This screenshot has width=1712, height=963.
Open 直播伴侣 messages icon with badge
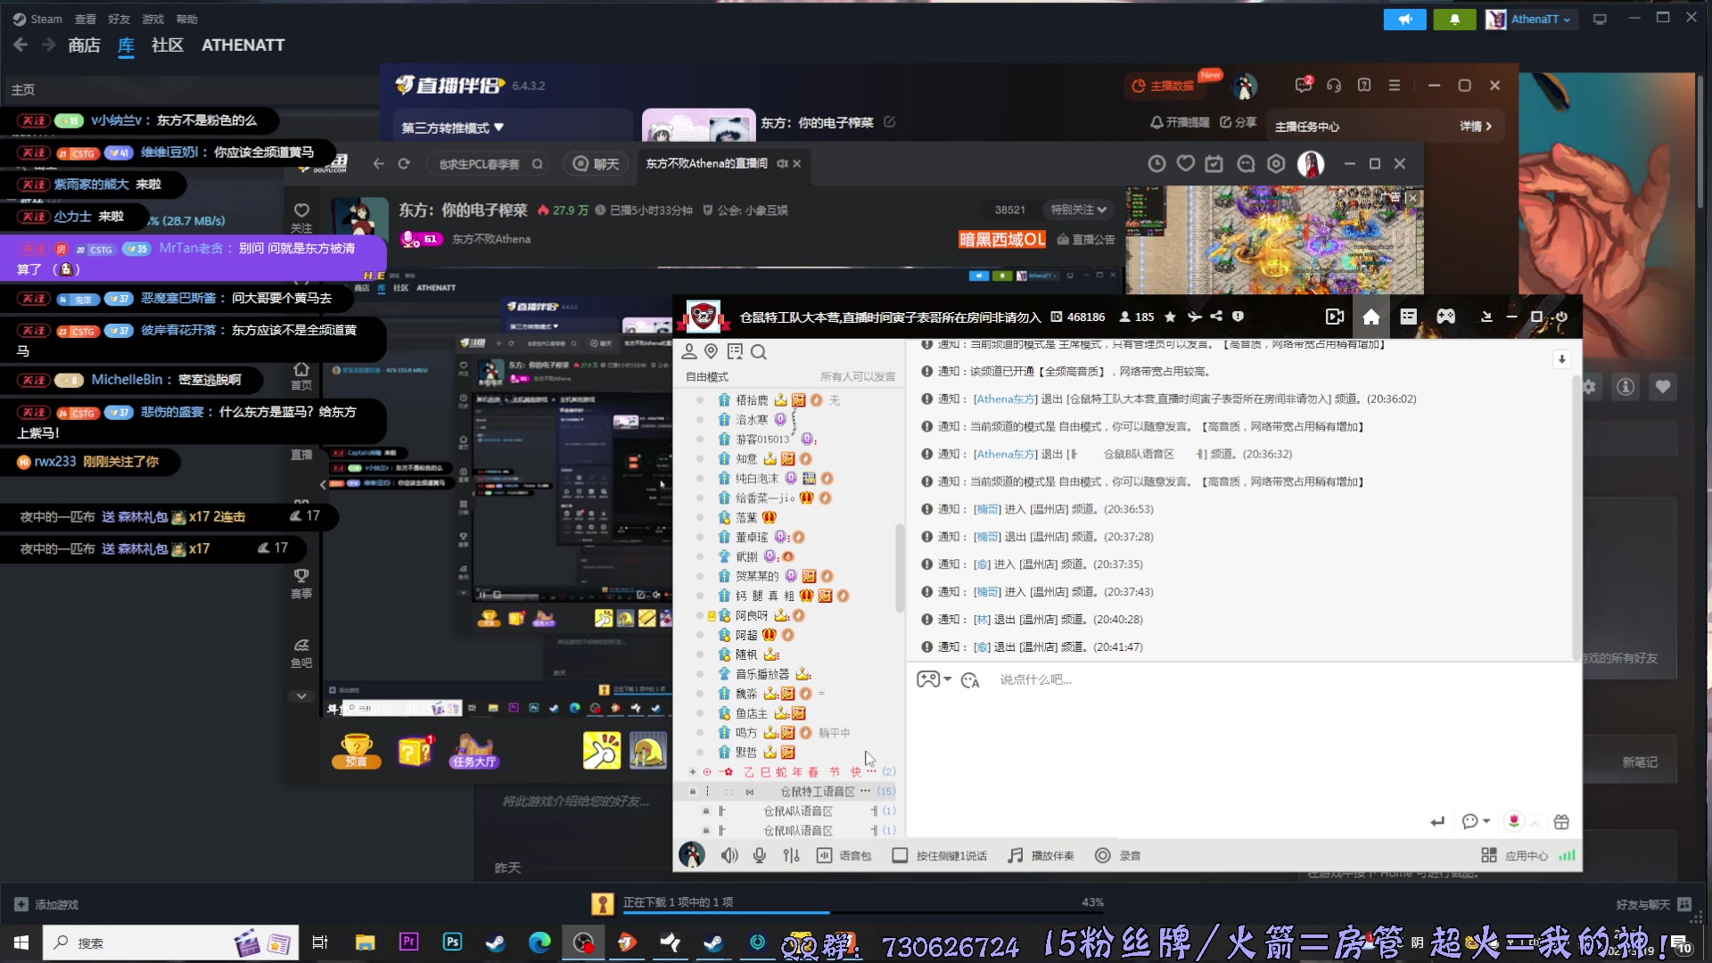[x=1304, y=85]
